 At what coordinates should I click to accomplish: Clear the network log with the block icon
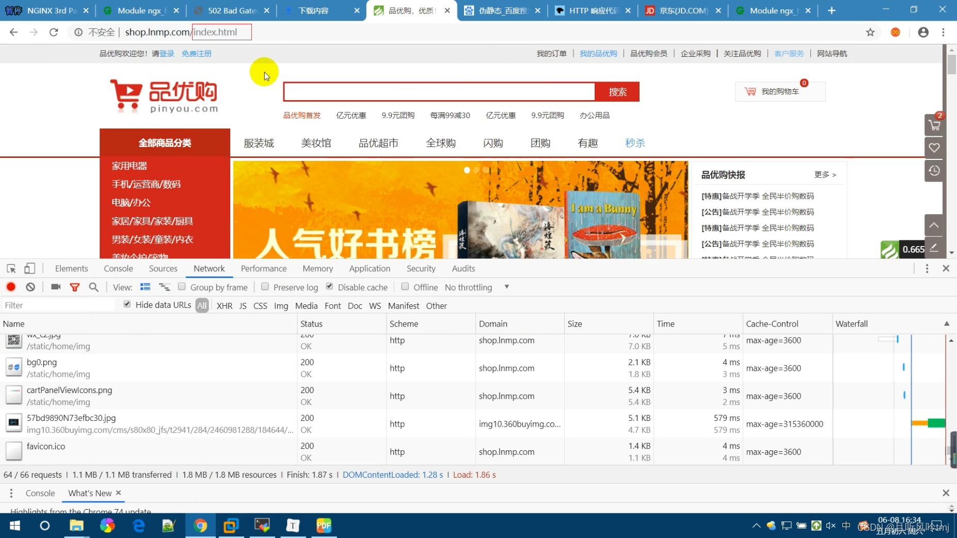click(x=29, y=287)
